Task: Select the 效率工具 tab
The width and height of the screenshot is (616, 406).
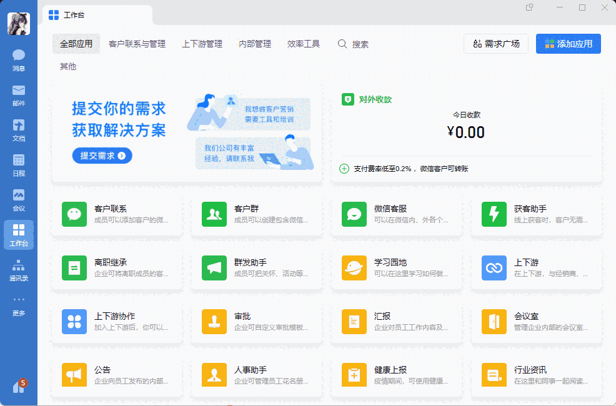Action: click(x=304, y=44)
